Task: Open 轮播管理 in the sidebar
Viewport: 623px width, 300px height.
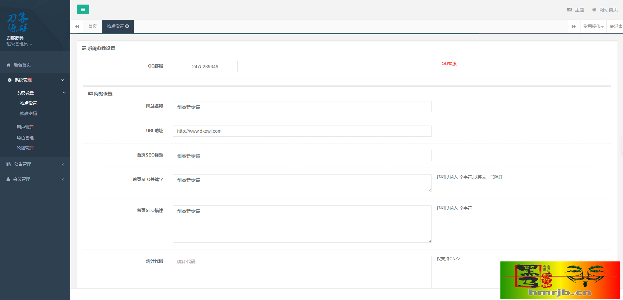Action: point(25,148)
